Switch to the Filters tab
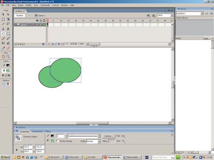Viewport: 214px width, 160px height. [48, 131]
